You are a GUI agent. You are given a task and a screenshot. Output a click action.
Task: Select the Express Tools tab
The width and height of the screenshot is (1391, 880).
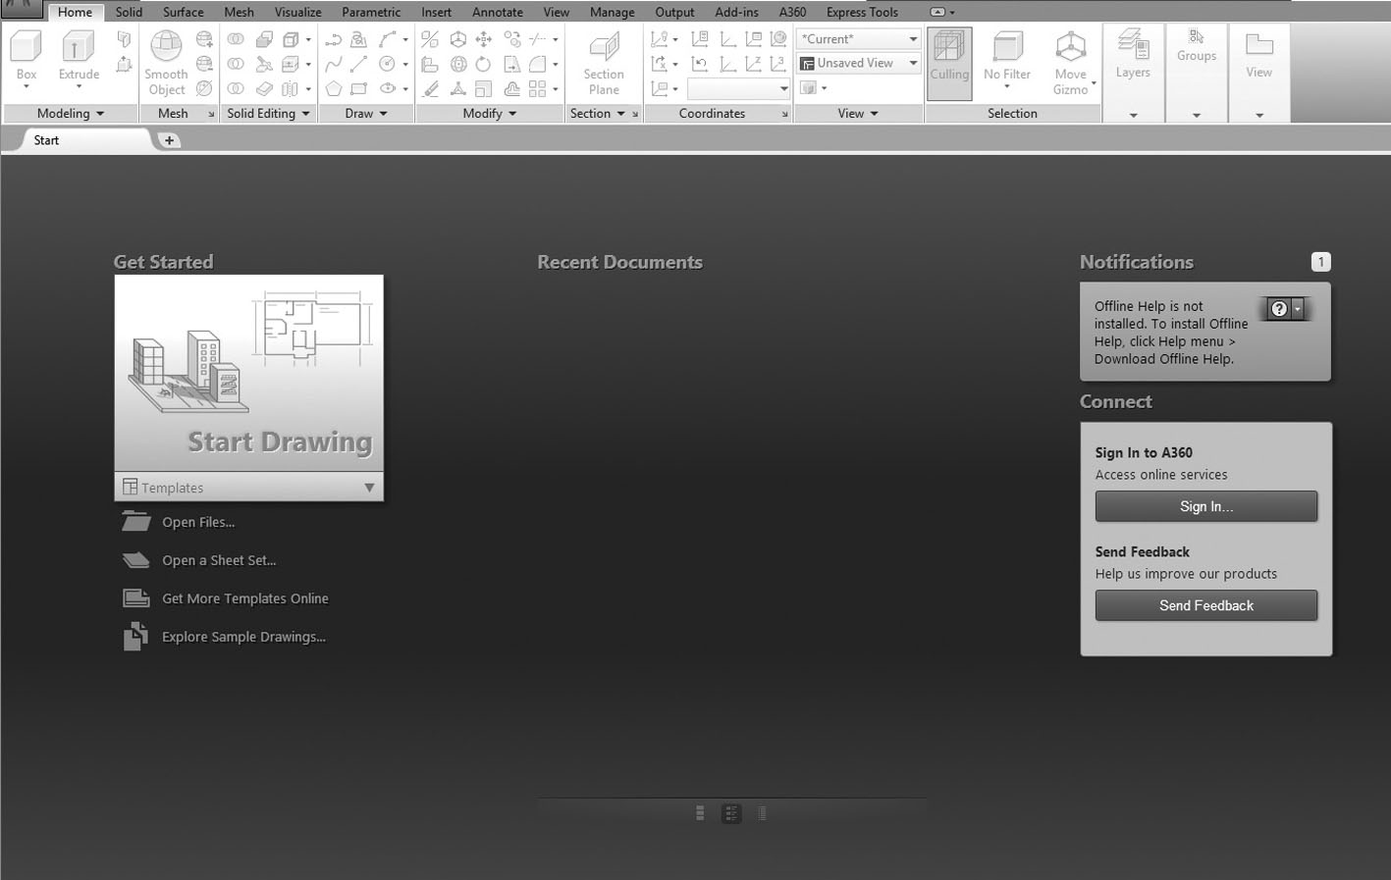(x=862, y=12)
